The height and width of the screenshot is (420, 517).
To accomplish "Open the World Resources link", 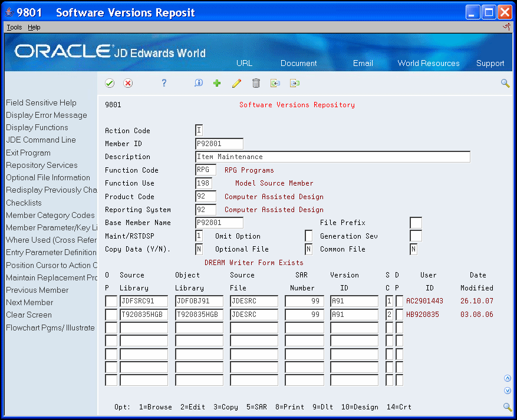I will pyautogui.click(x=429, y=63).
